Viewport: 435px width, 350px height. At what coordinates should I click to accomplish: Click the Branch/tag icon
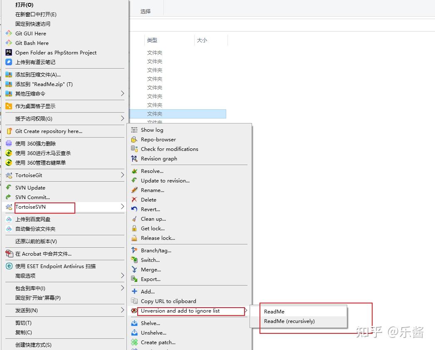pyautogui.click(x=134, y=250)
